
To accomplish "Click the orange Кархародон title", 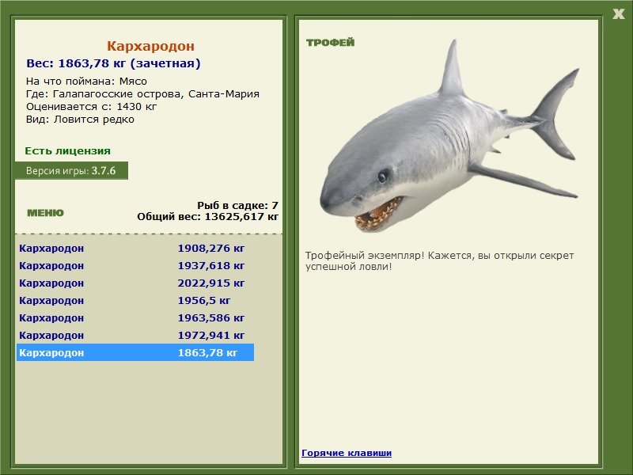I will pos(150,47).
